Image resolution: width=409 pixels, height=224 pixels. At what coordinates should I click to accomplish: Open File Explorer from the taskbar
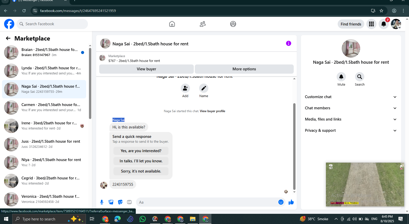click(192, 219)
